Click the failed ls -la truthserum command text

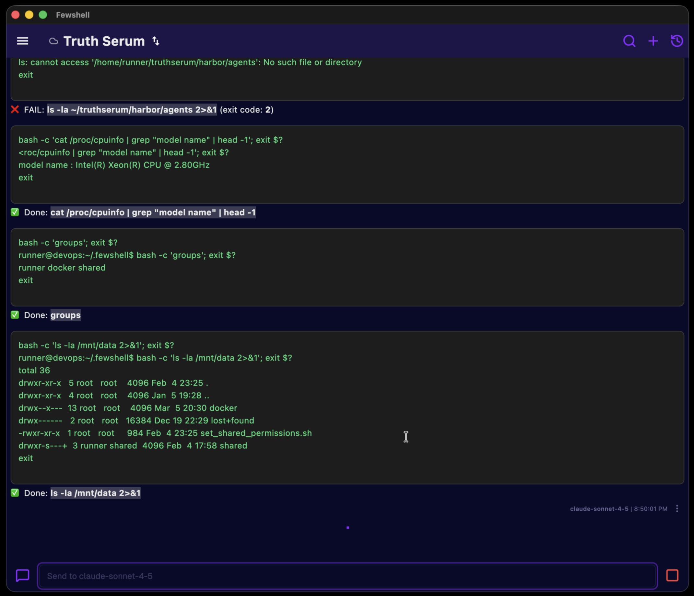coord(132,110)
